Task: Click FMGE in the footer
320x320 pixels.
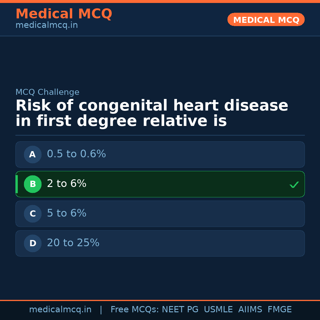Action: [x=279, y=310]
